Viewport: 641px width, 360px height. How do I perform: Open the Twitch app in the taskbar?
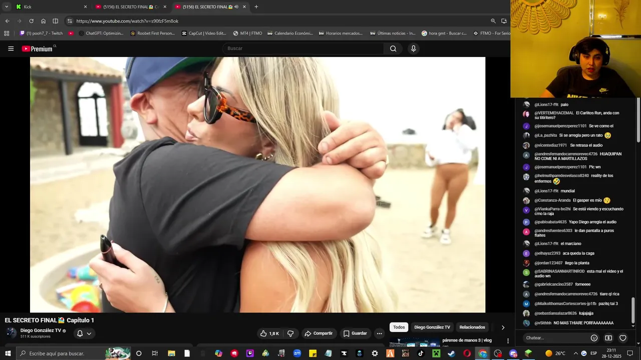point(250,353)
